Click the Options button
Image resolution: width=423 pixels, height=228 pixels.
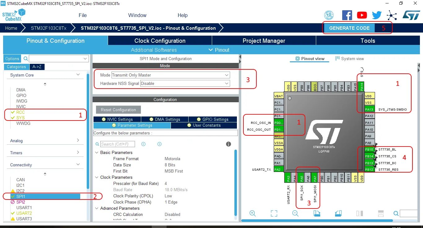(12, 59)
